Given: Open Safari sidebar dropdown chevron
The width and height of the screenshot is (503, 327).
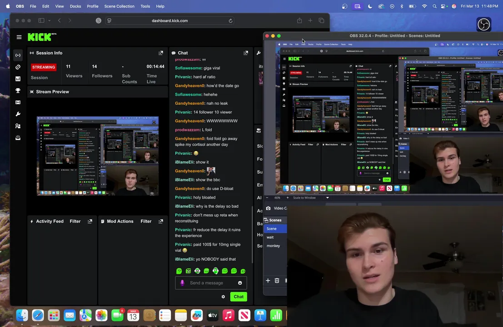Looking at the screenshot, I should [50, 20].
